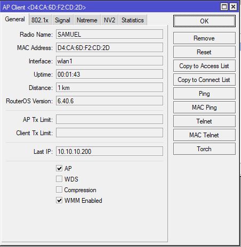The width and height of the screenshot is (241, 247).
Task: Click the Client Tx Limit field
Action: click(109, 133)
